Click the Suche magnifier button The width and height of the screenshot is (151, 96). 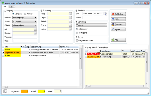point(118,30)
